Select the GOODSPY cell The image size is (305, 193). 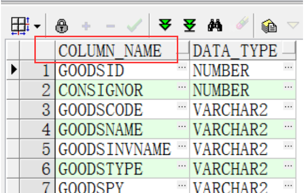122,186
